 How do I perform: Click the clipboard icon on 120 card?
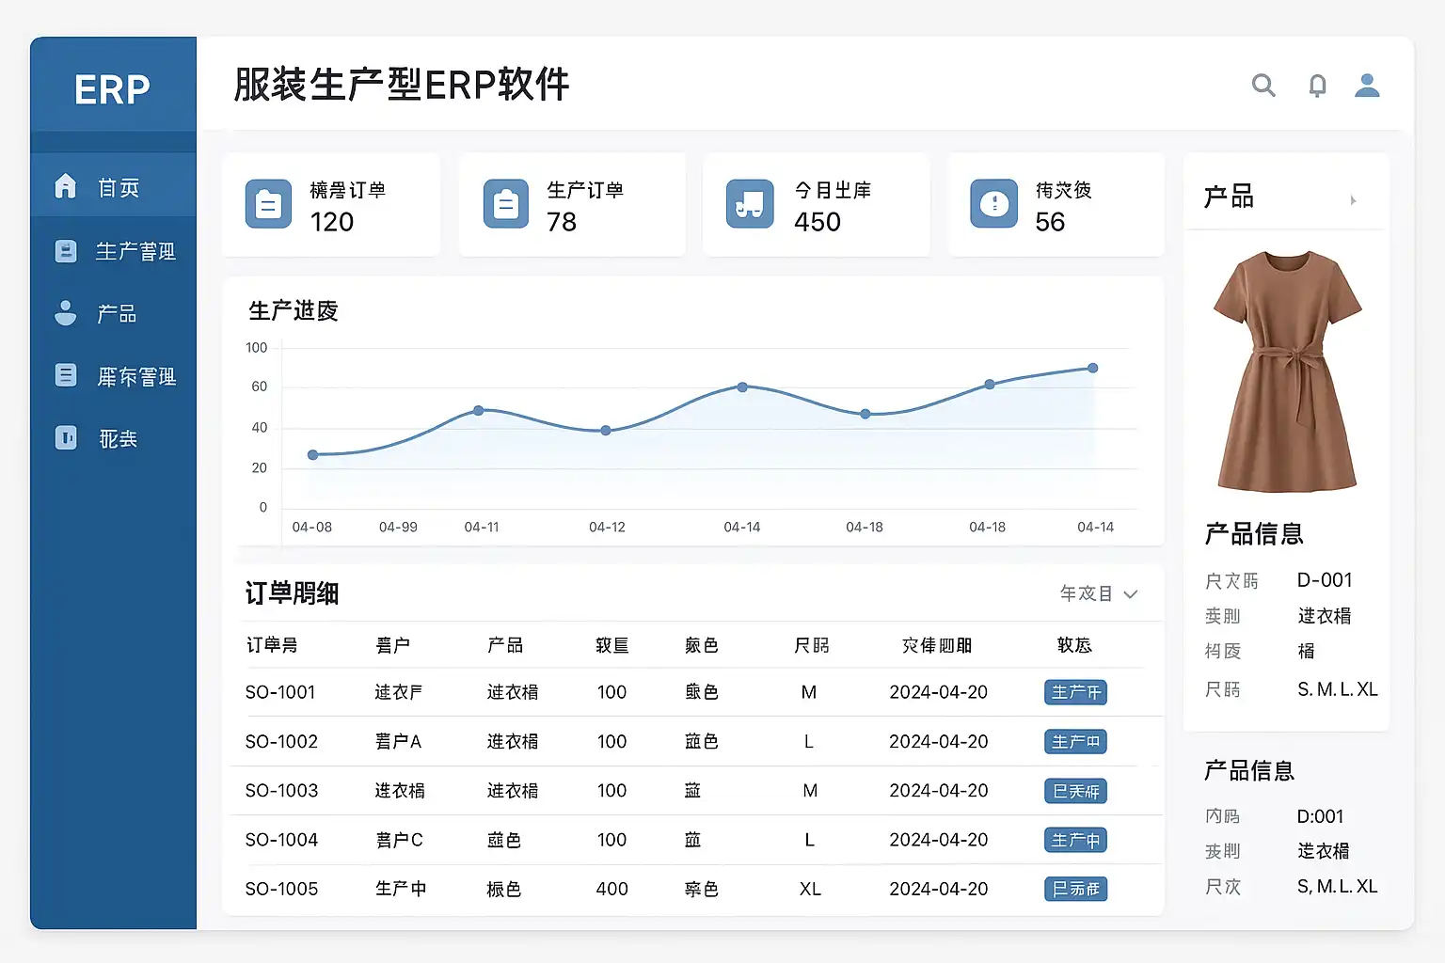click(268, 204)
